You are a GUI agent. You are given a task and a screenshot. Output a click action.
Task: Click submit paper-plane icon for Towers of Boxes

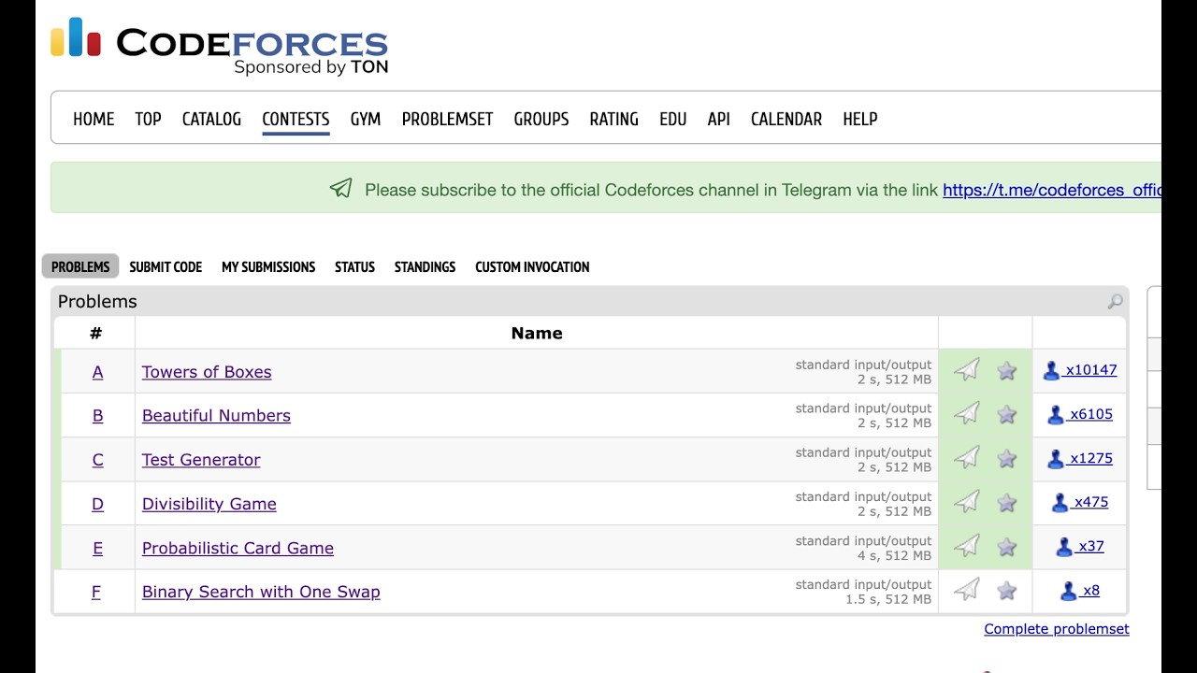coord(967,370)
